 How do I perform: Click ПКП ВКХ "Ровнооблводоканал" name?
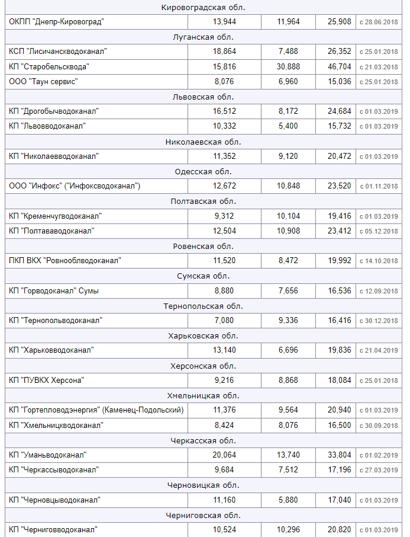coord(65,261)
